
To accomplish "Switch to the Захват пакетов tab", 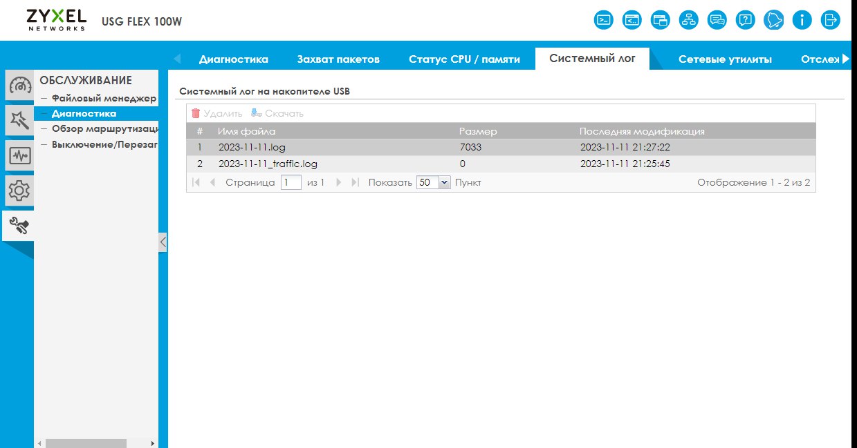I will pos(338,59).
